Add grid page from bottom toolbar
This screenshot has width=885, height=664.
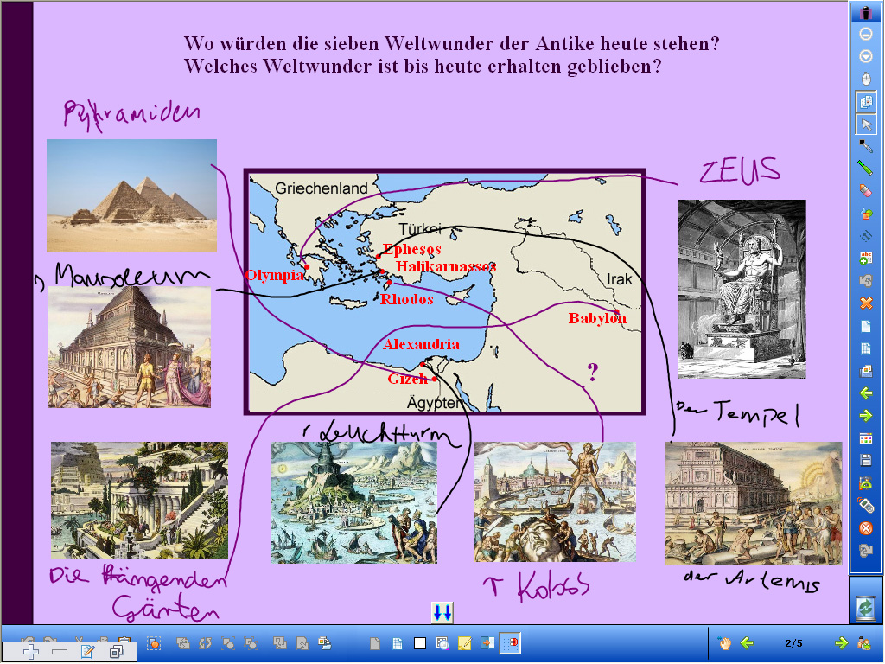click(x=398, y=643)
